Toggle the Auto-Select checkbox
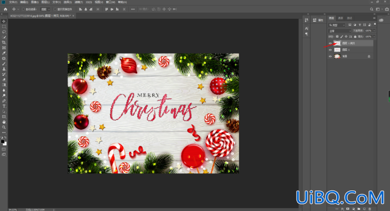Viewport: 390px width, 211px height. [23, 9]
